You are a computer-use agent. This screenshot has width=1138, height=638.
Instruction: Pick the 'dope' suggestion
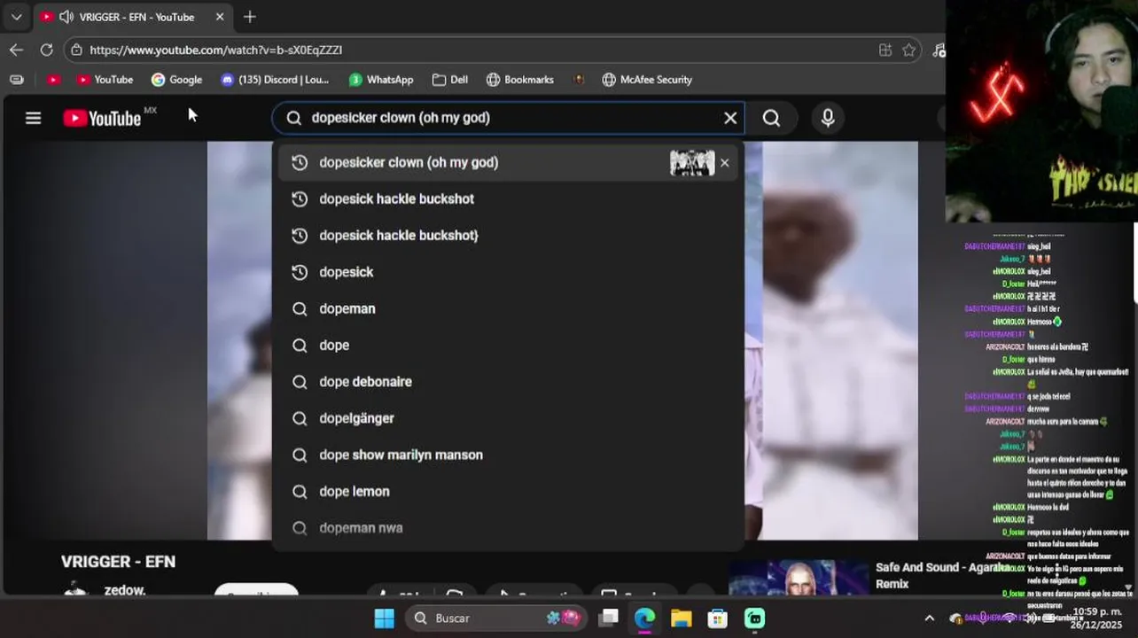click(x=509, y=346)
